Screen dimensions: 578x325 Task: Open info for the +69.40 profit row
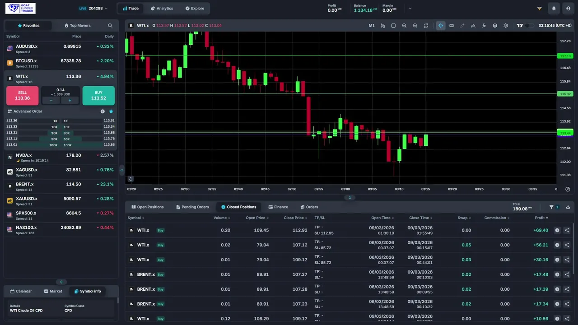click(x=557, y=230)
